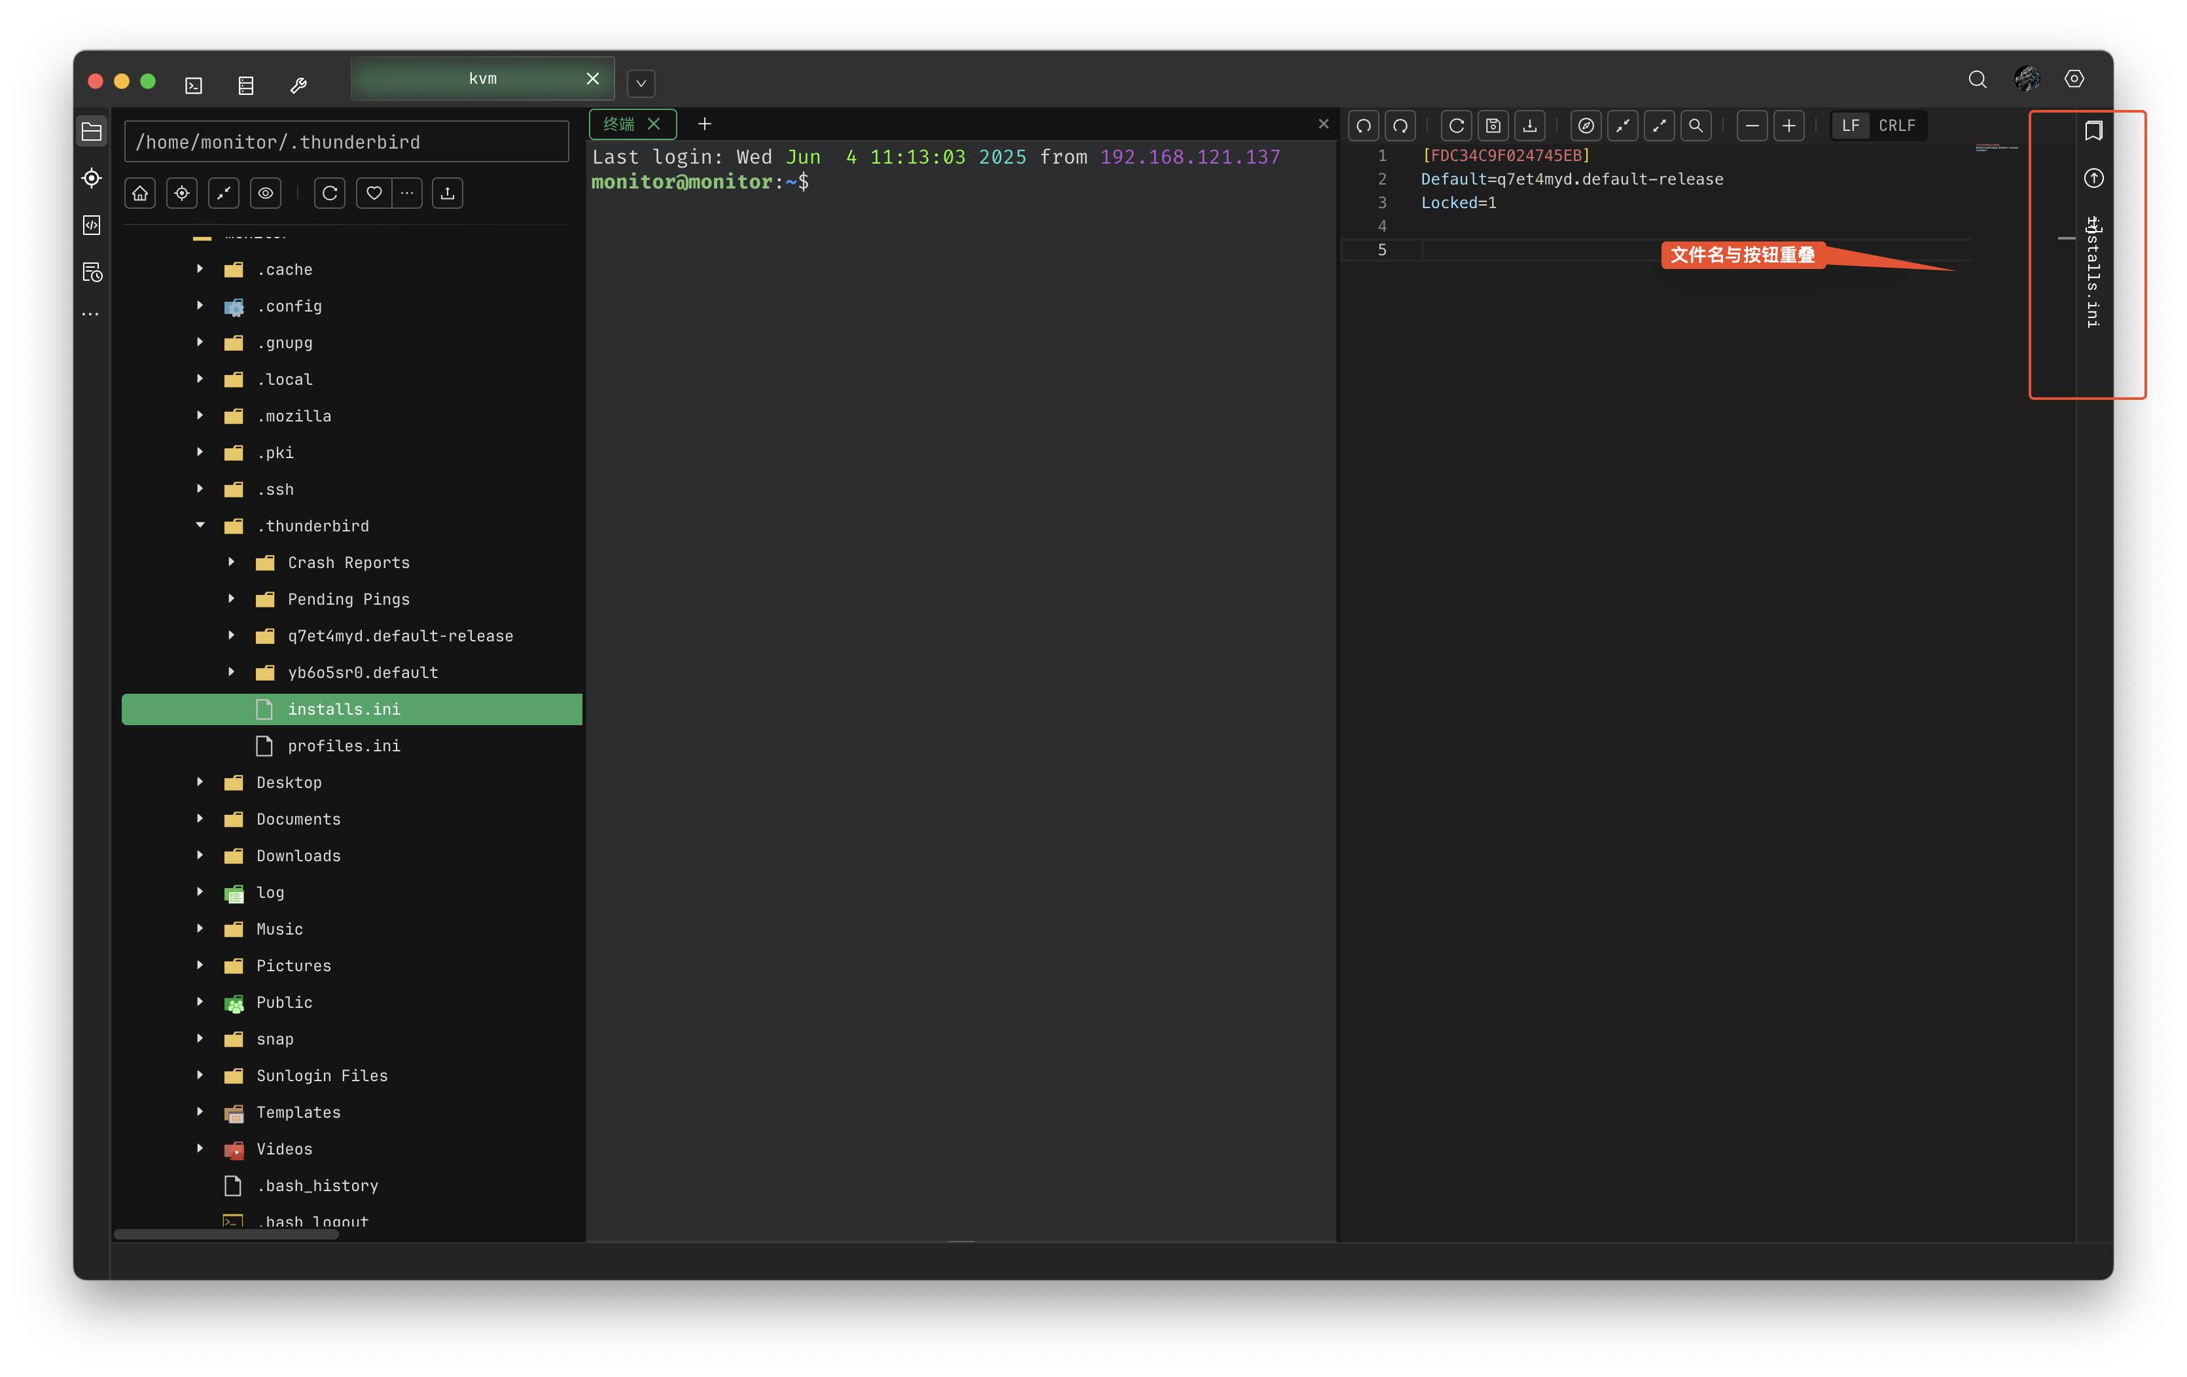This screenshot has height=1377, width=2187.
Task: Click line 5 in the editor
Action: (1655, 250)
